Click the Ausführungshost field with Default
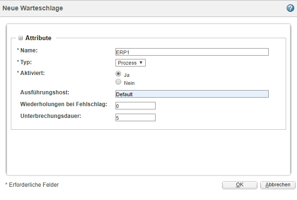This screenshot has height=200, width=297. pyautogui.click(x=191, y=94)
